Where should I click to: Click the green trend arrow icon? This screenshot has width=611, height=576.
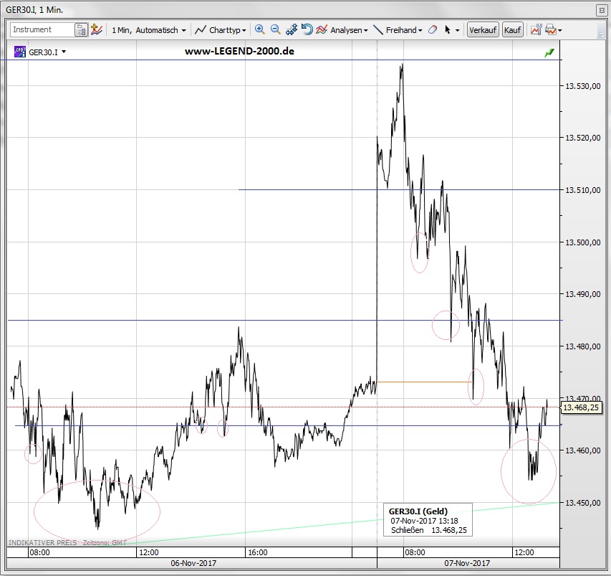pyautogui.click(x=549, y=52)
